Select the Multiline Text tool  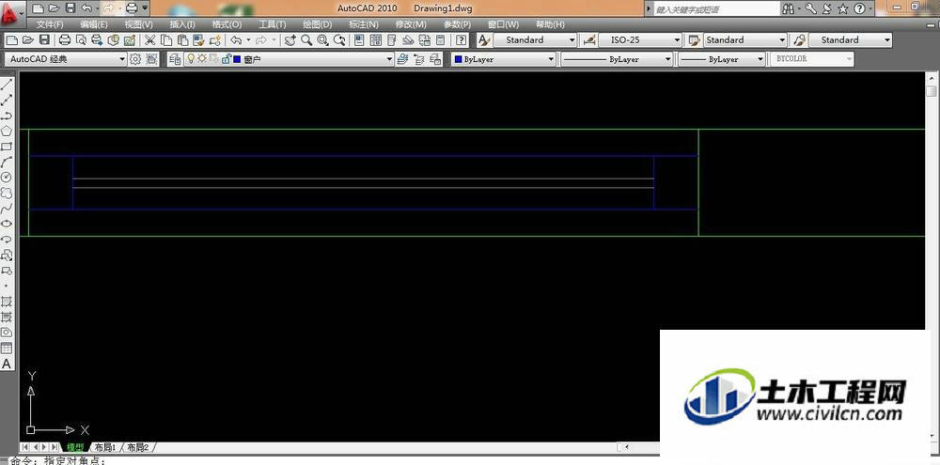coord(7,364)
